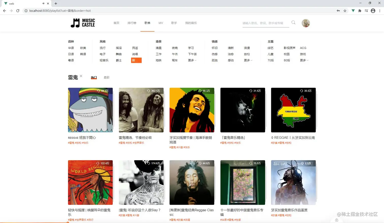Image resolution: width=384 pixels, height=223 pixels.
Task: Open Yunnan Reggae map cover
Action: pyautogui.click(x=293, y=110)
